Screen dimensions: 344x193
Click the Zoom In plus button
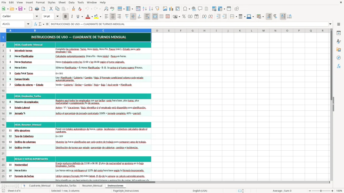tap(332, 191)
